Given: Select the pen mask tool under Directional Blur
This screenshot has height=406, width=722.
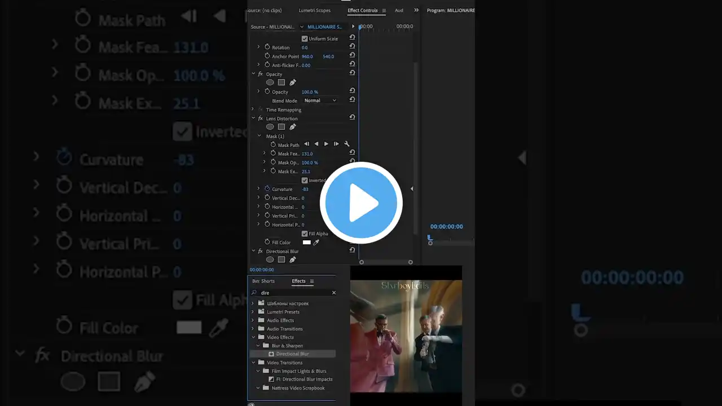Looking at the screenshot, I should 293,259.
